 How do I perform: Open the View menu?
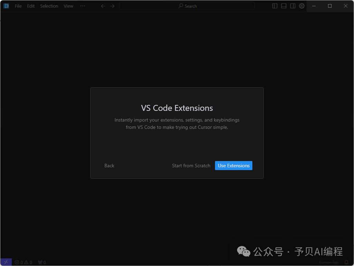click(x=68, y=6)
